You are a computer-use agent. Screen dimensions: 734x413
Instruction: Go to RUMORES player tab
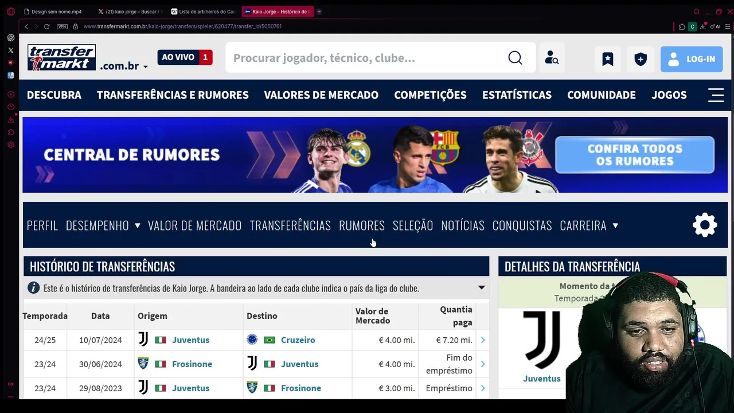coord(362,225)
